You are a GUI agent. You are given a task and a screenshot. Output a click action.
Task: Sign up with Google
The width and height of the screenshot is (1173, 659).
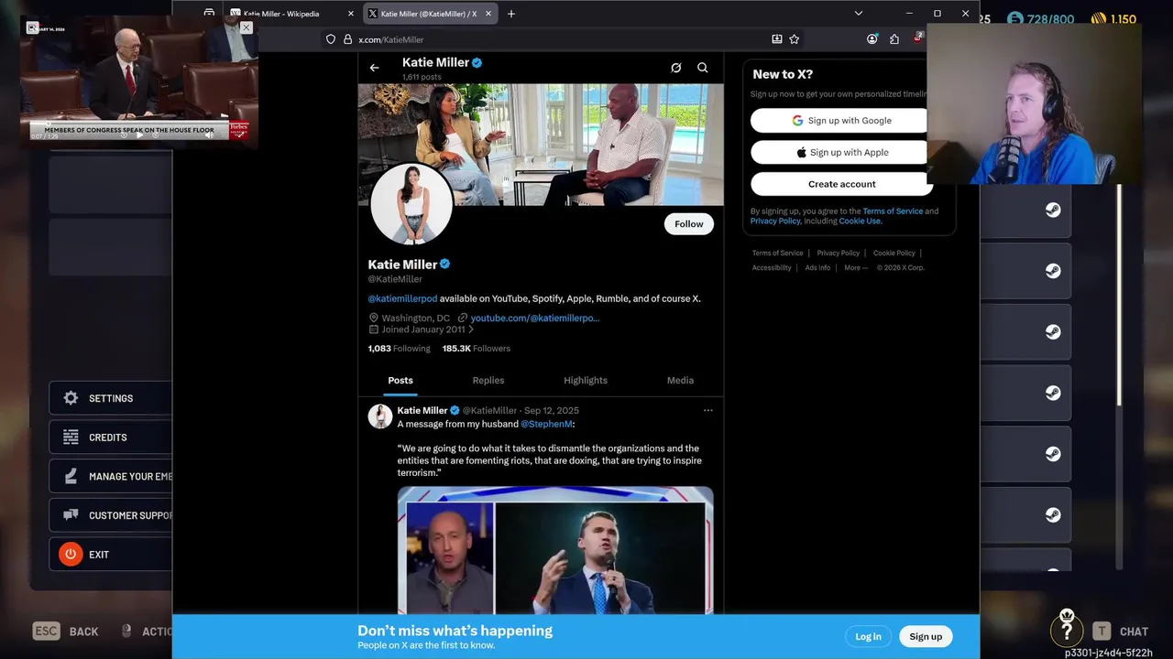click(840, 121)
